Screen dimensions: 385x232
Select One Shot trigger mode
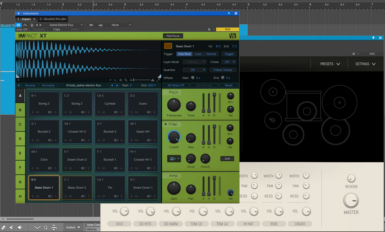click(x=184, y=54)
